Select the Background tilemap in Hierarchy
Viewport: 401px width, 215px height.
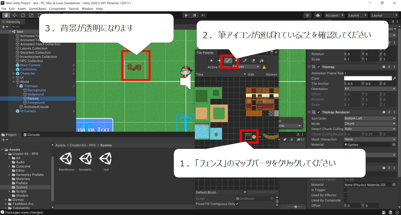(36, 90)
